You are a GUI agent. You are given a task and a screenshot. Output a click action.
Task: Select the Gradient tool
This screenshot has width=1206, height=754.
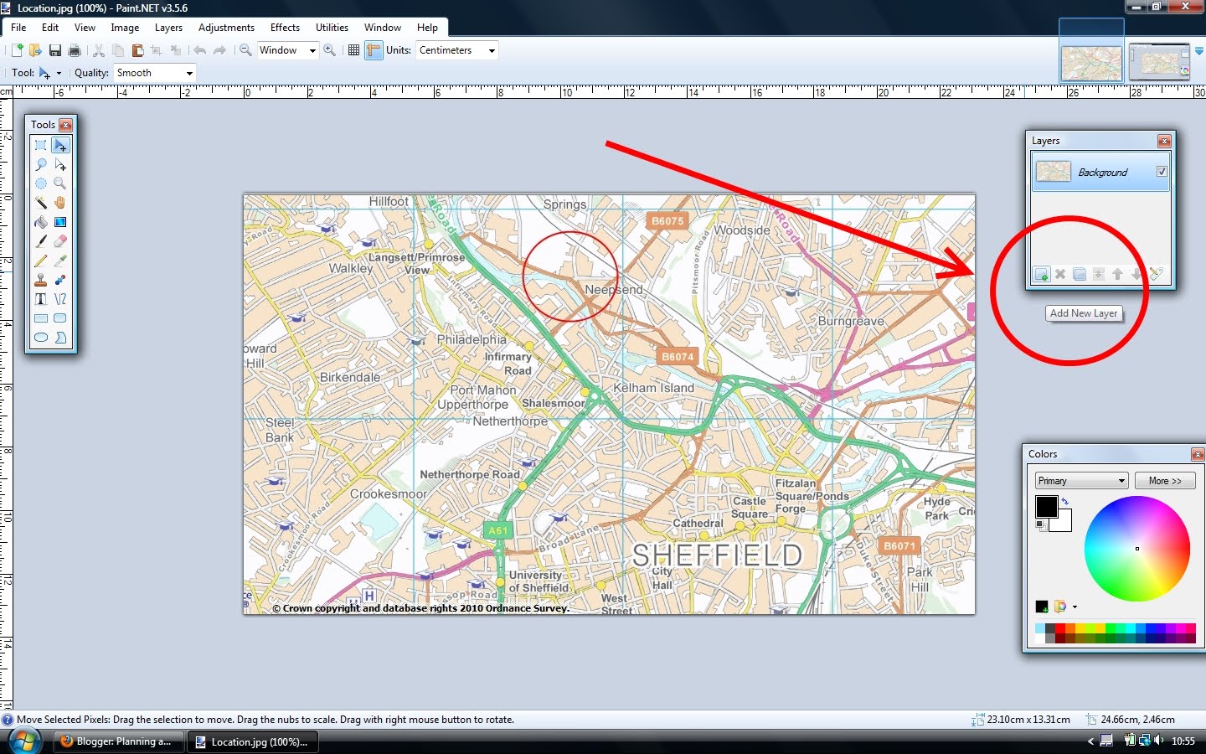click(60, 222)
